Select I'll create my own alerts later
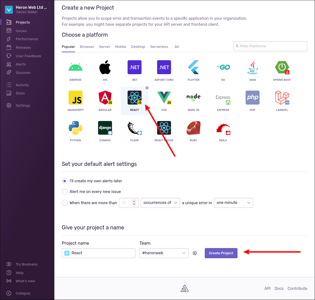 tap(64, 181)
